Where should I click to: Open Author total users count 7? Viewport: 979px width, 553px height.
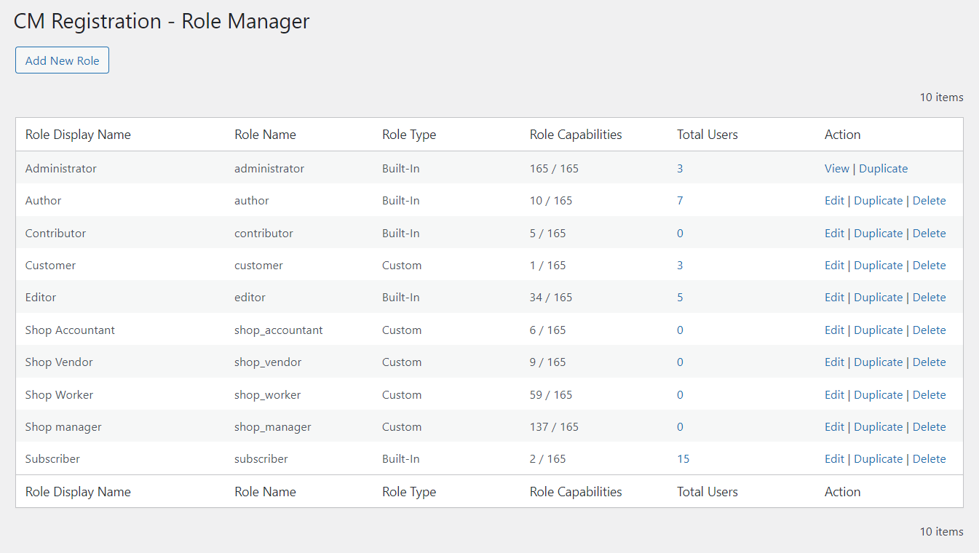point(680,200)
